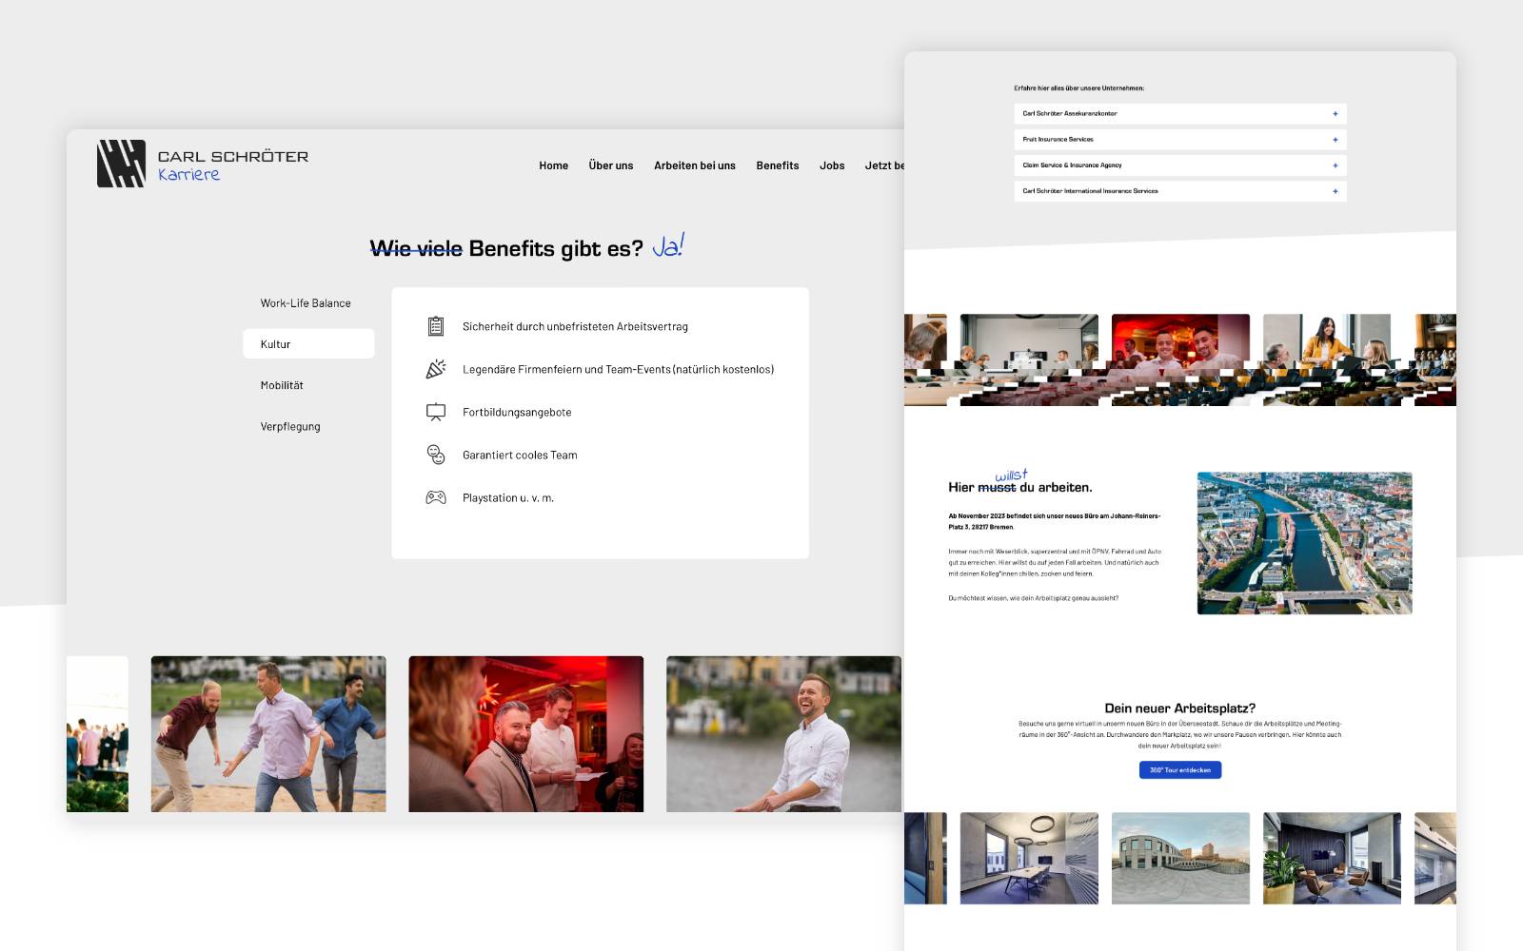Open the Verpflegung benefits tab
The height and width of the screenshot is (951, 1523).
(x=290, y=427)
